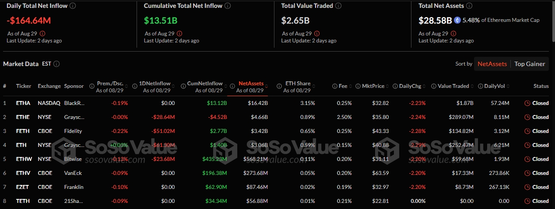This screenshot has height=209, width=555.
Task: Sort table by Value Traded arrows
Action: 471,86
